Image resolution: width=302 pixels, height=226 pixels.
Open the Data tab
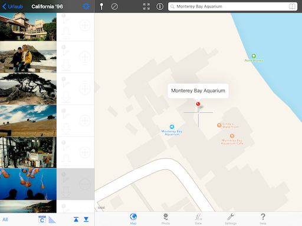point(198,219)
